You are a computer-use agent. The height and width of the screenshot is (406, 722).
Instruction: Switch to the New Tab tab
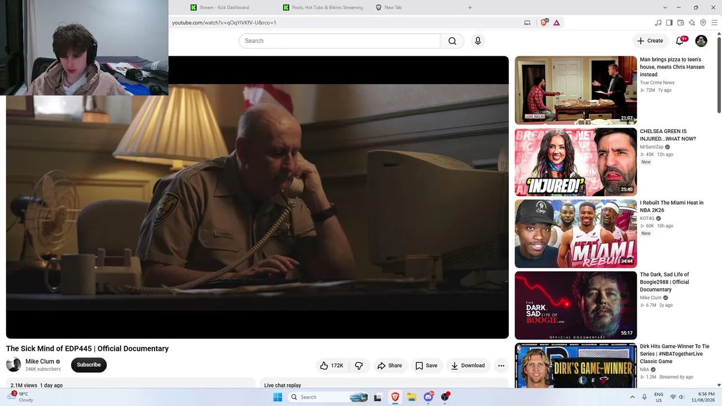[393, 7]
